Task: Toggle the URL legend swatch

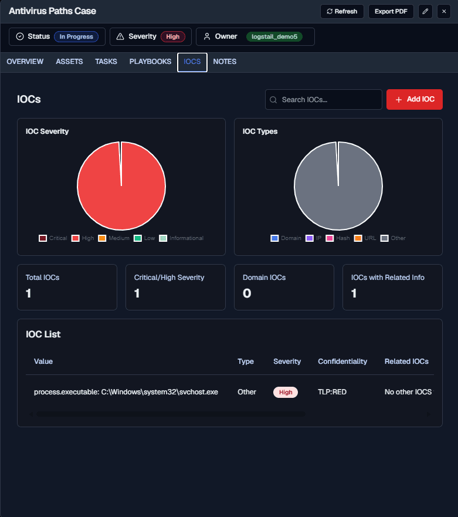Action: pyautogui.click(x=358, y=238)
